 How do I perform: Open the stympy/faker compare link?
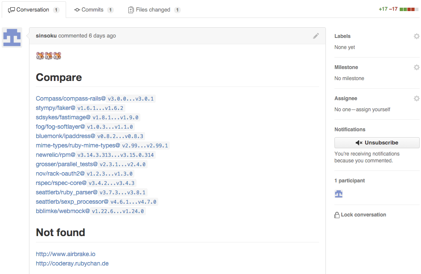80,108
